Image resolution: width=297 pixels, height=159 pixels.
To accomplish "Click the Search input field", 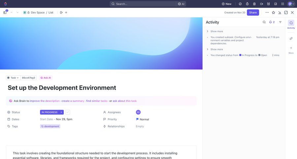I will coord(143,4).
